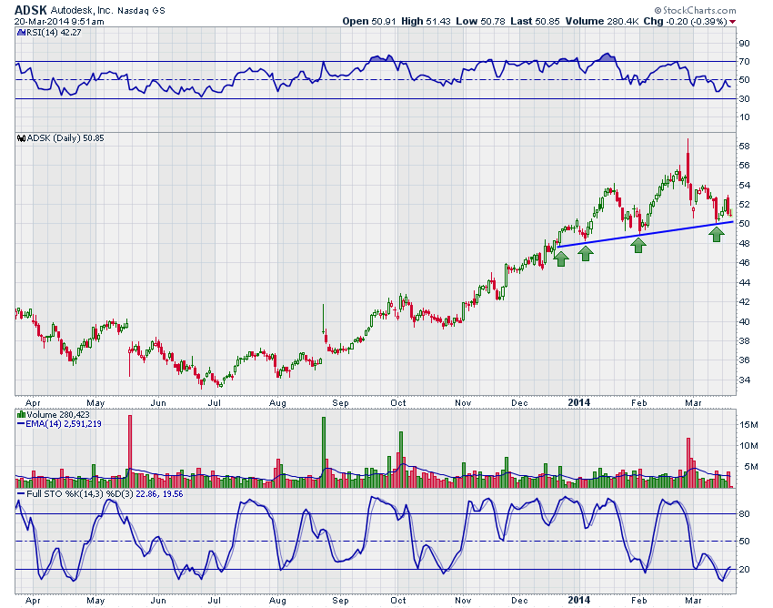This screenshot has width=773, height=608.
Task: Click the green volume spike in early October
Action: (401, 460)
